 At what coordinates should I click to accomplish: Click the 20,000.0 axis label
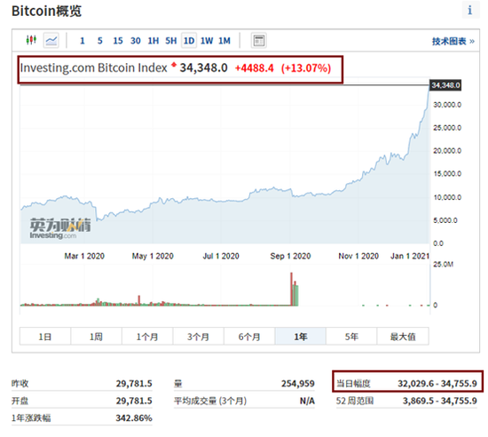(x=447, y=151)
